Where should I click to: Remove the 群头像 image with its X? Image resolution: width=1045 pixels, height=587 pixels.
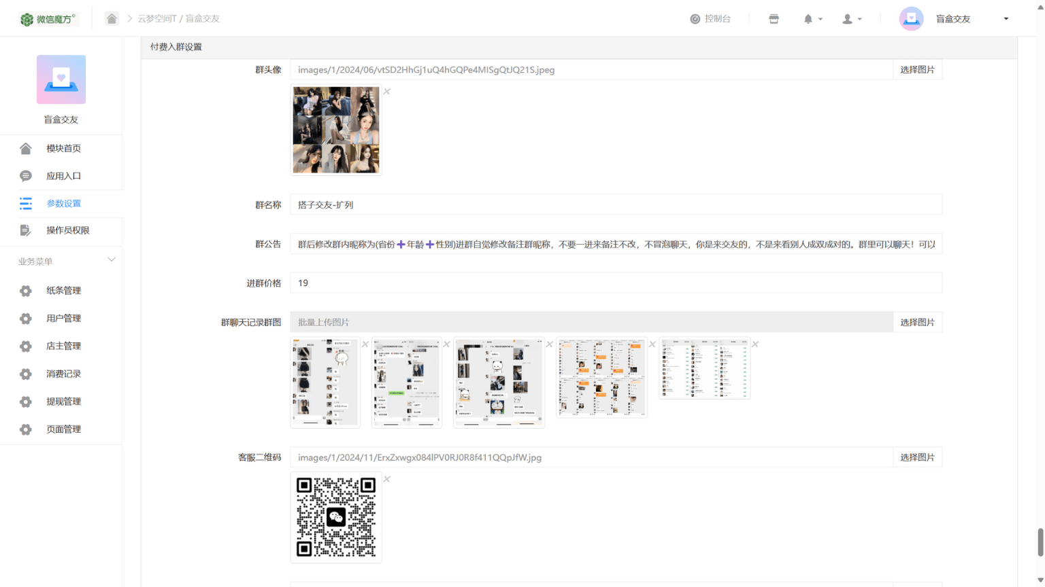pos(387,92)
